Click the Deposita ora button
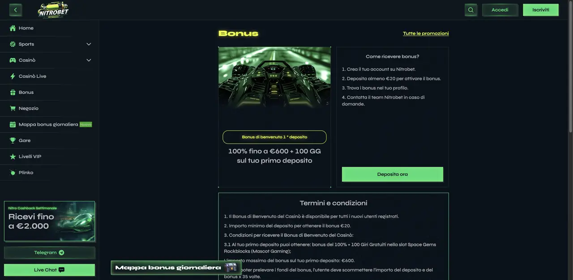 tap(393, 174)
